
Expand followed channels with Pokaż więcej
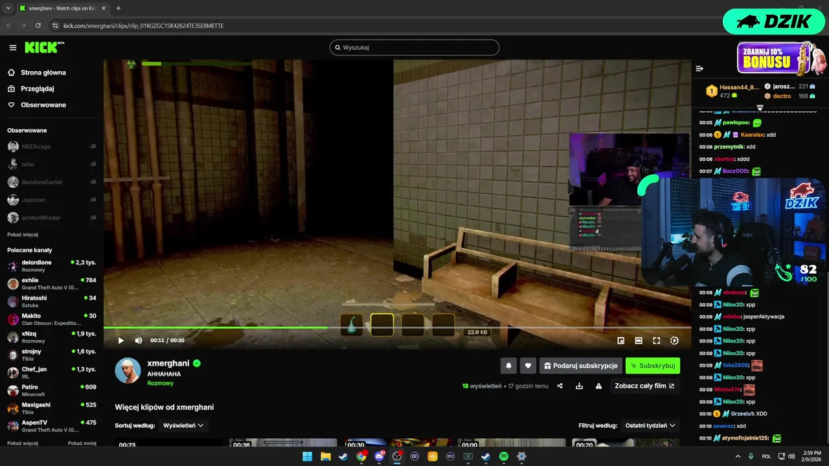click(23, 234)
